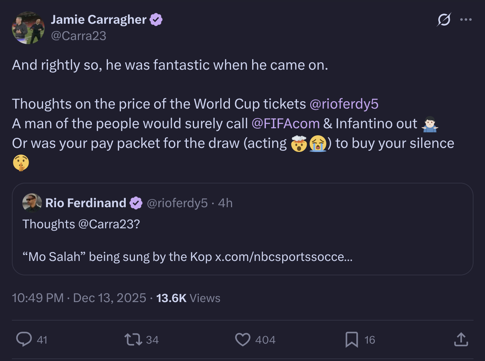Screen dimensions: 485x361
Task: View the 13.6K Views analytics
Action: (x=188, y=298)
